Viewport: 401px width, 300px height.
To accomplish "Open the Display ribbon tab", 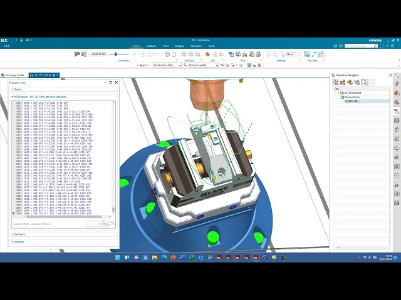I will tap(180, 46).
